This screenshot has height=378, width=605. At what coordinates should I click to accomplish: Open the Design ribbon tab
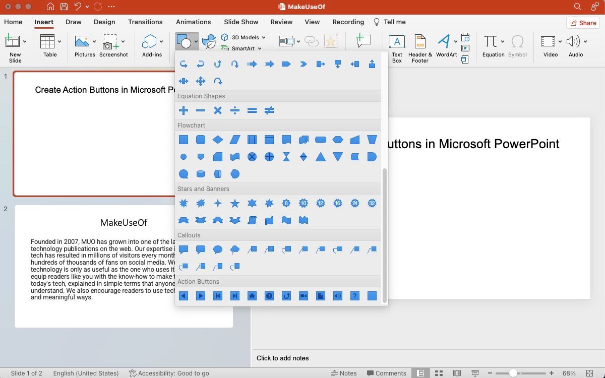104,22
